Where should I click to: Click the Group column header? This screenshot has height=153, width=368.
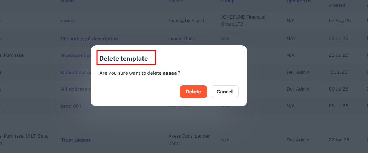coord(228,1)
